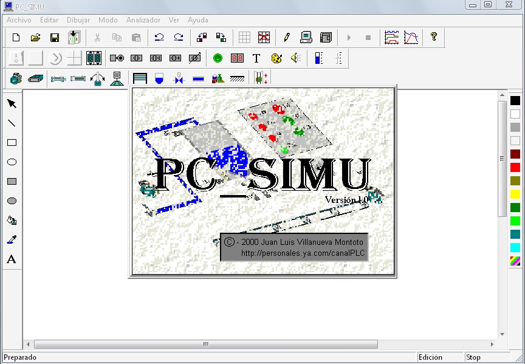Open the Dibujar menu
This screenshot has width=525, height=364.
[x=78, y=20]
